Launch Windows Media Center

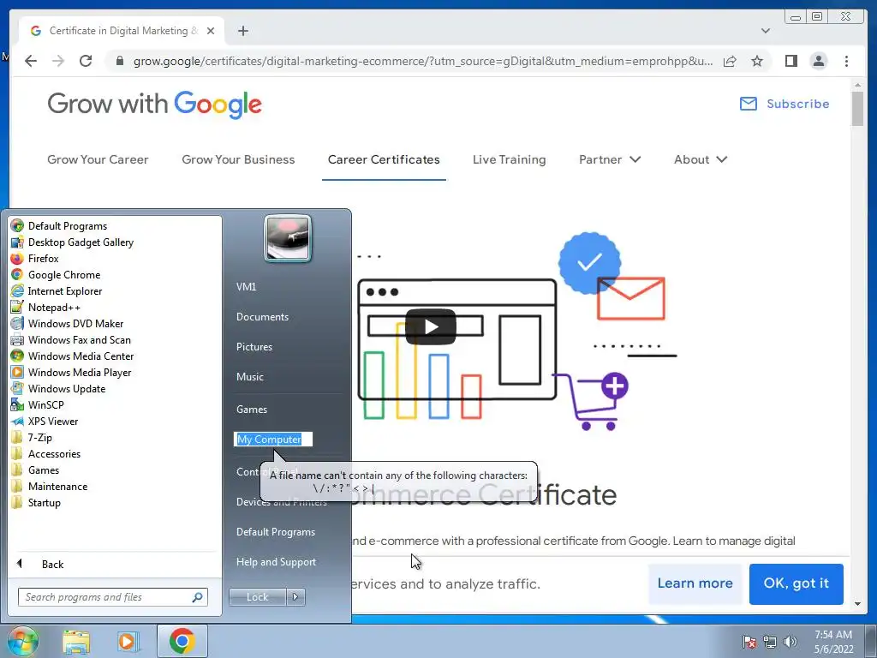pos(72,356)
